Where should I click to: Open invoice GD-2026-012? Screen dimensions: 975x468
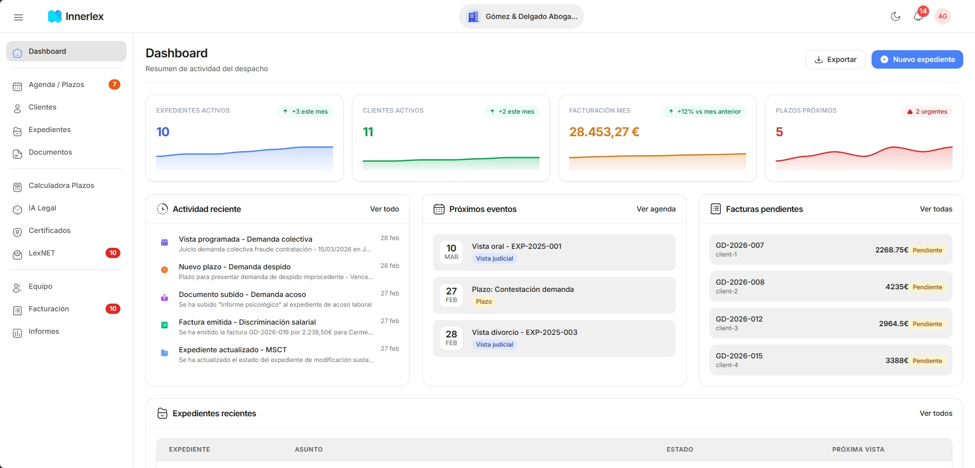tap(831, 323)
